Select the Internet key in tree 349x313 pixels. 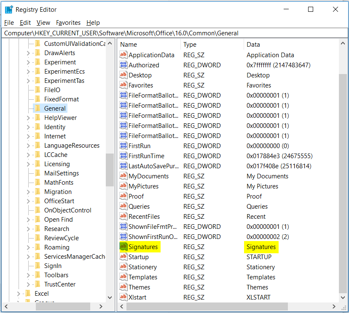55,136
